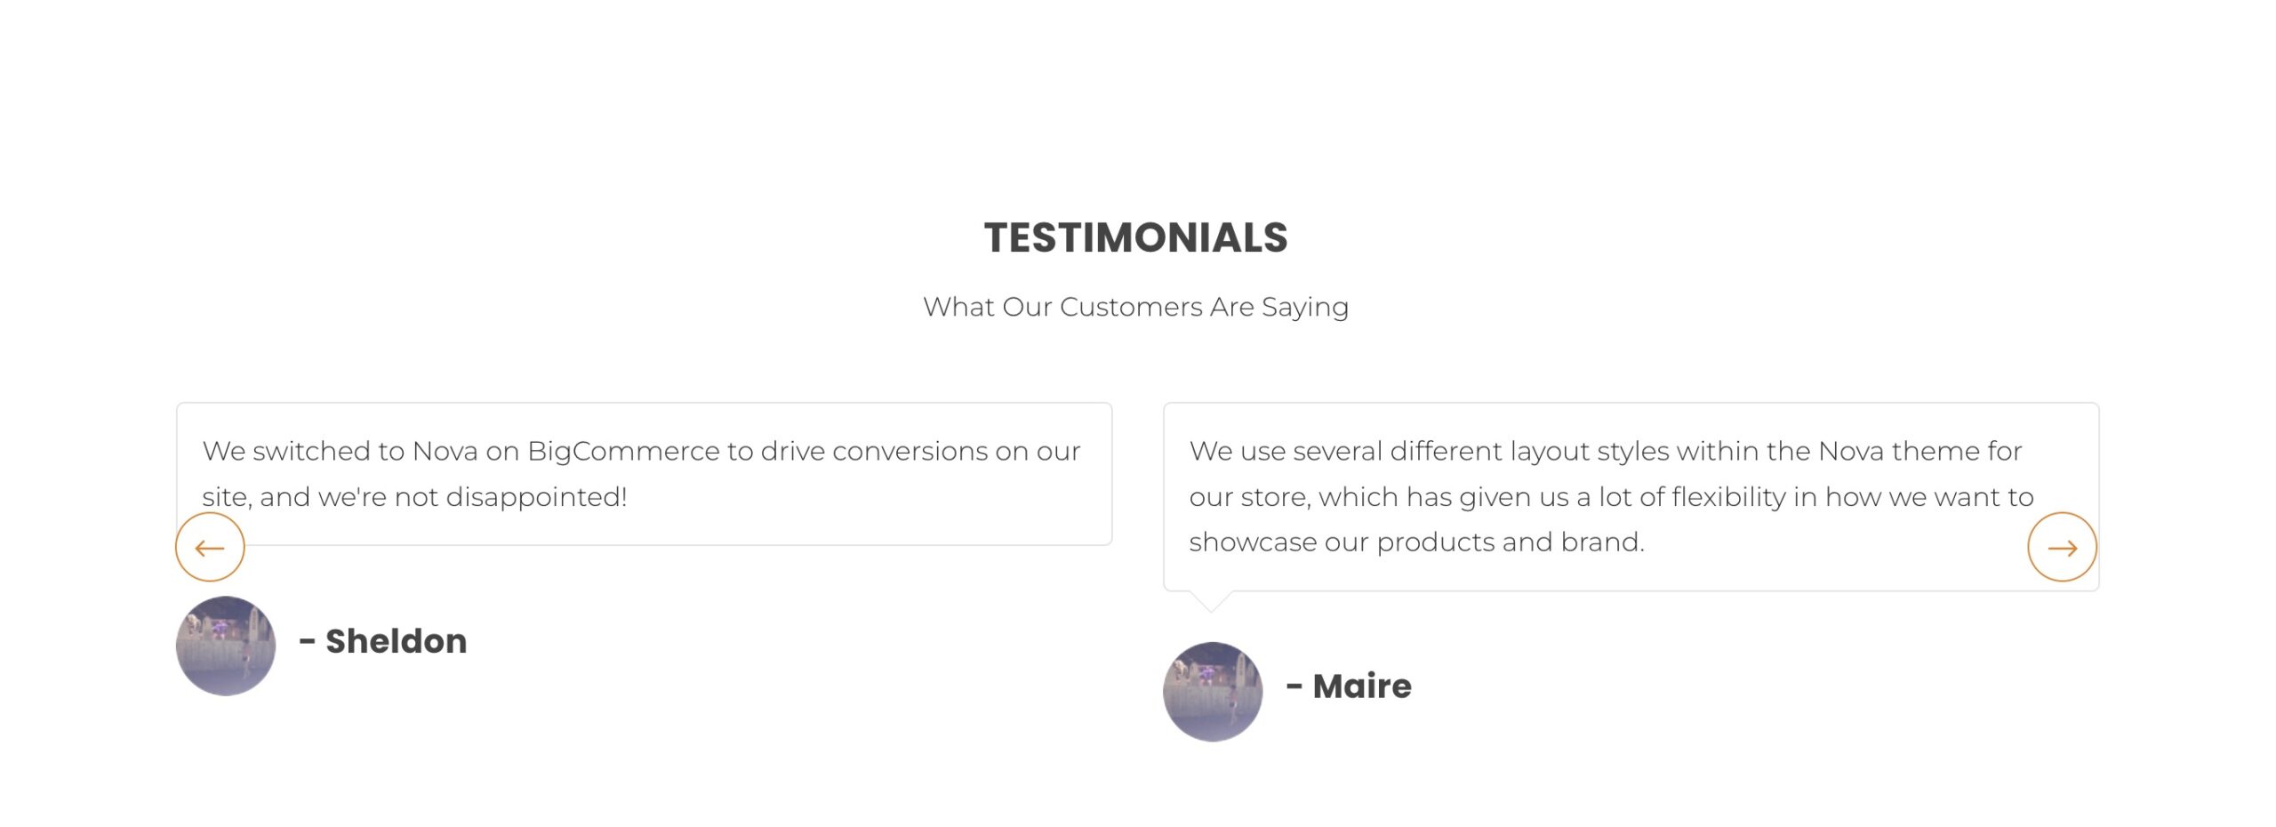Click the line starting "our store, which has given"
Image resolution: width=2276 pixels, height=827 pixels.
point(1611,496)
